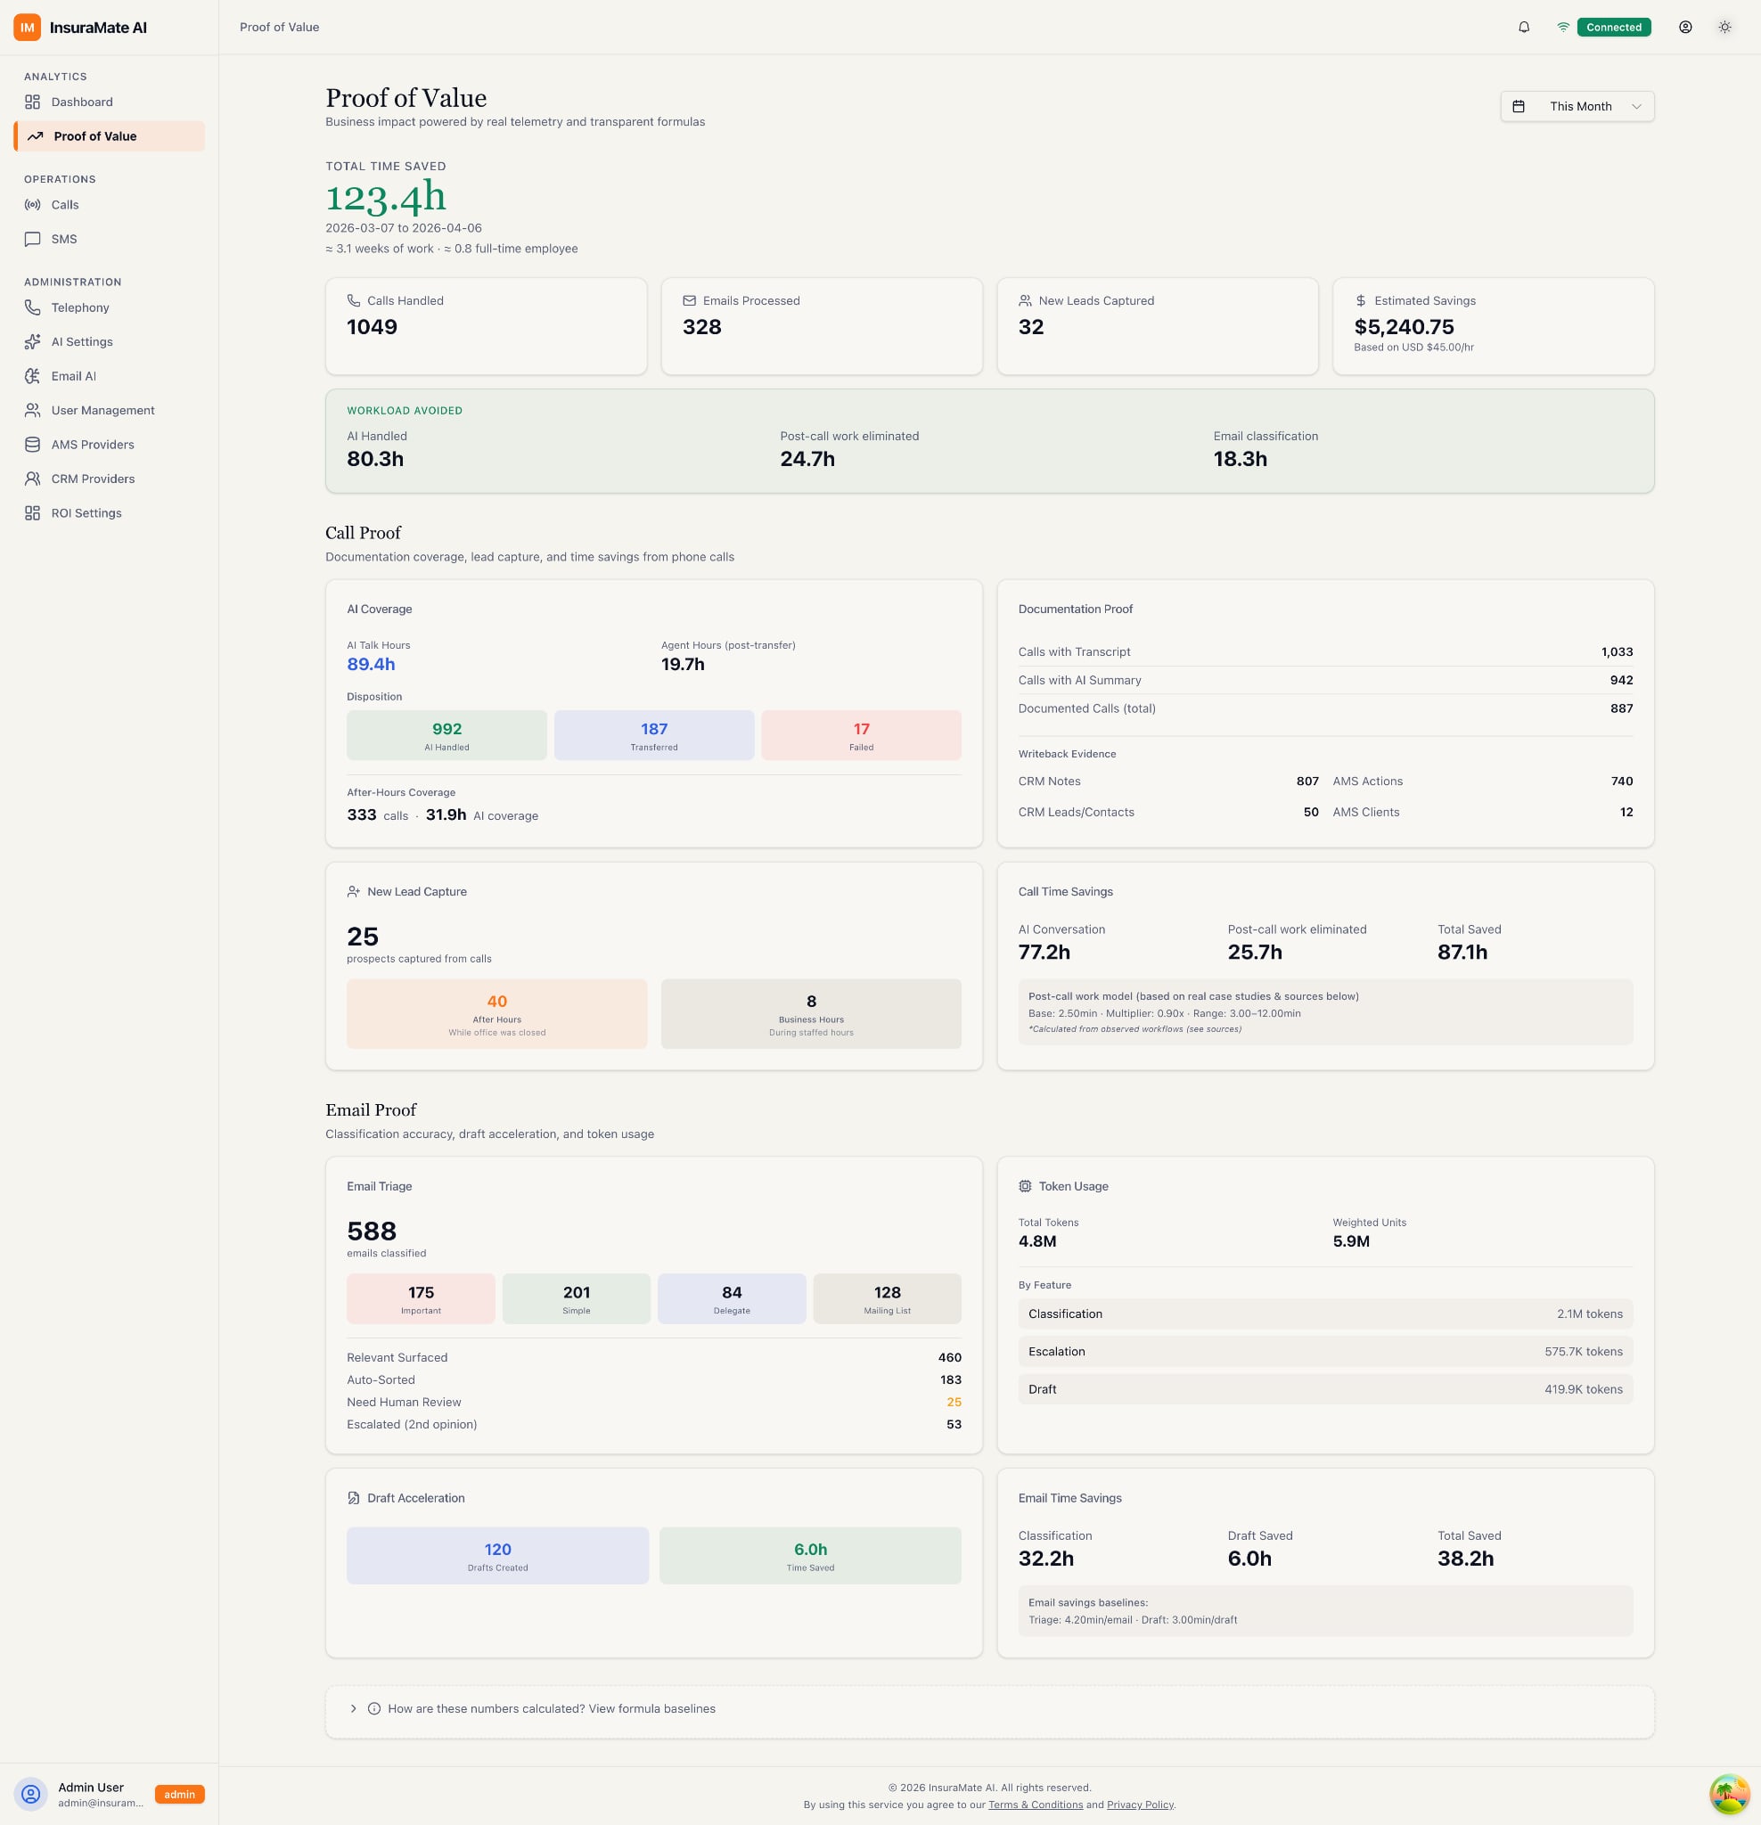Image resolution: width=1761 pixels, height=1825 pixels.
Task: Open the notifications bell
Action: [1525, 27]
